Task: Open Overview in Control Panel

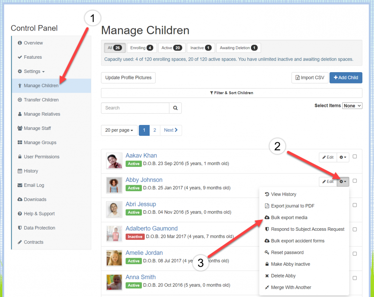Action: point(52,43)
